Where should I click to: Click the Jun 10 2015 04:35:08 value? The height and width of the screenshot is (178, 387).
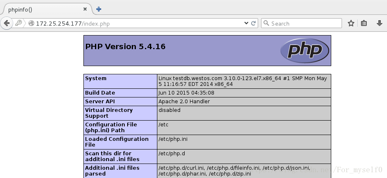coord(186,93)
